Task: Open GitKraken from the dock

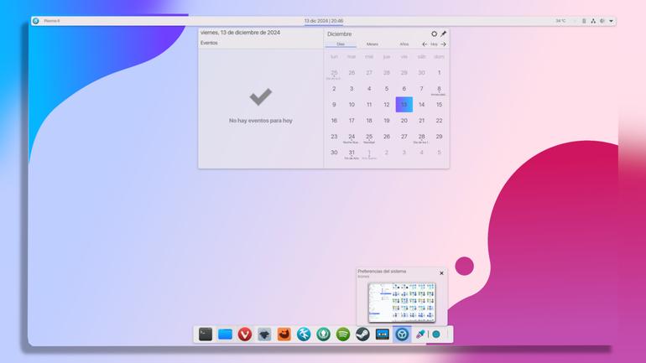Action: (323, 334)
